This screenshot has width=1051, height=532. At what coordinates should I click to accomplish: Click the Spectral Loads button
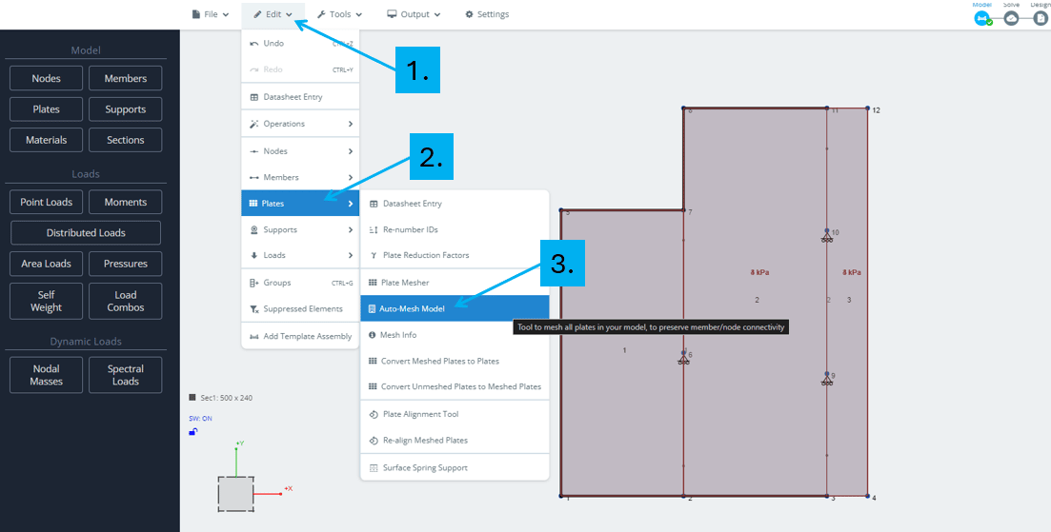coord(126,375)
